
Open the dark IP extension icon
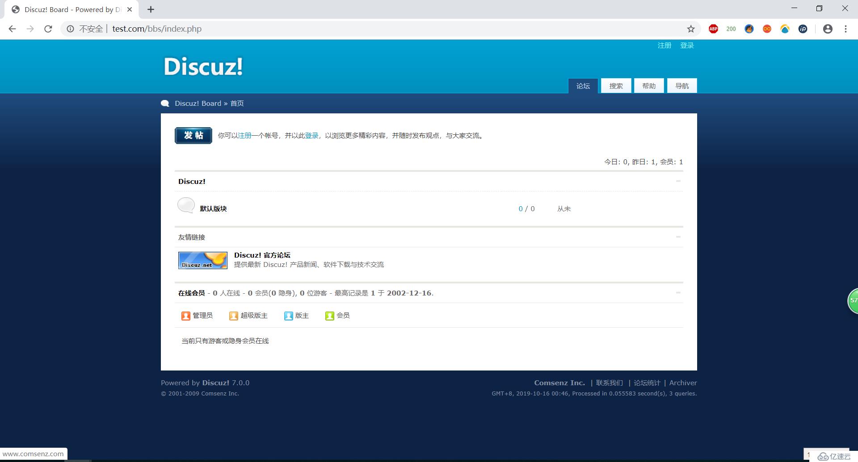[x=803, y=29]
